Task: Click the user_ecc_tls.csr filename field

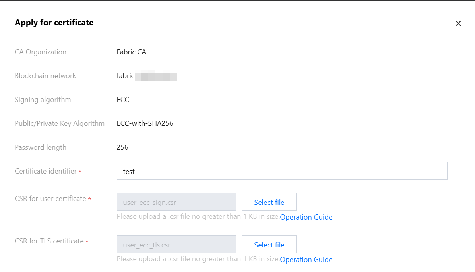Action: tap(176, 245)
